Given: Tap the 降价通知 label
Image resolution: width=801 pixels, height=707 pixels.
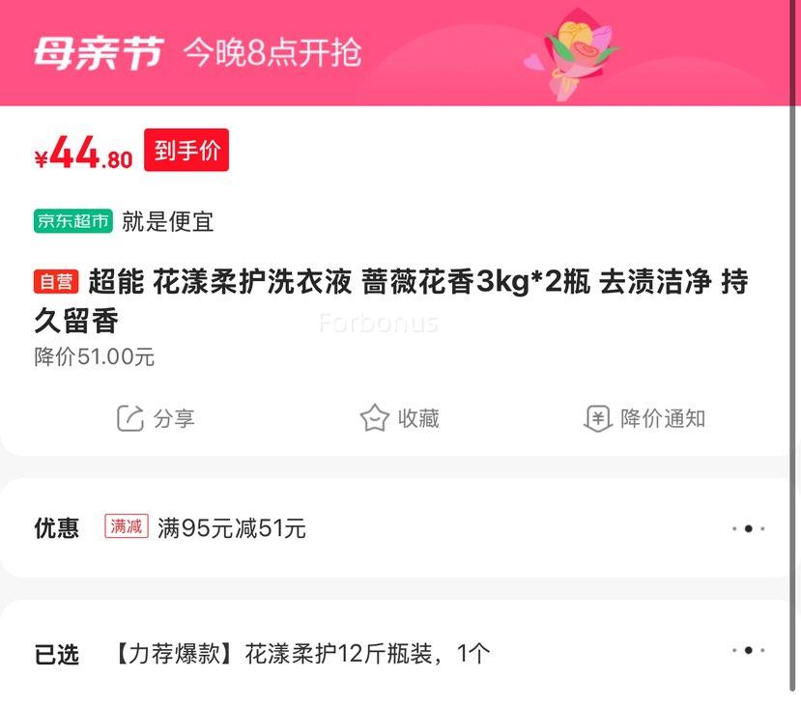Looking at the screenshot, I should click(x=663, y=418).
